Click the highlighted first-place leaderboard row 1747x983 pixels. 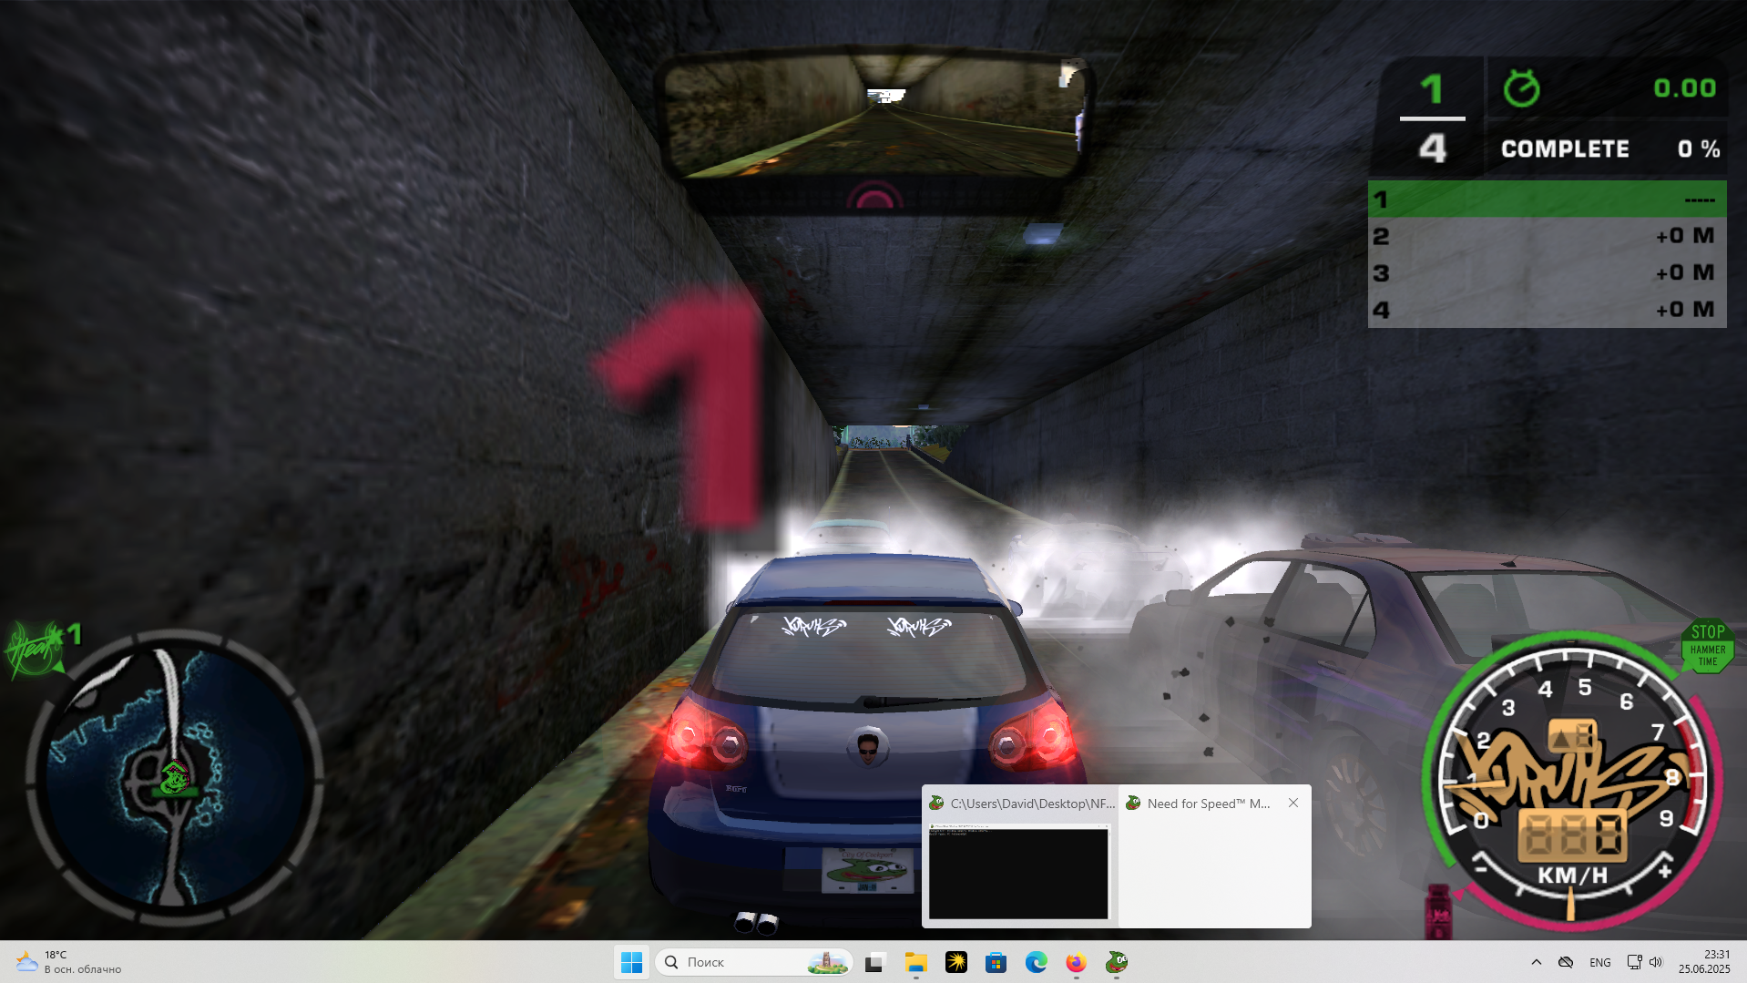(x=1547, y=199)
